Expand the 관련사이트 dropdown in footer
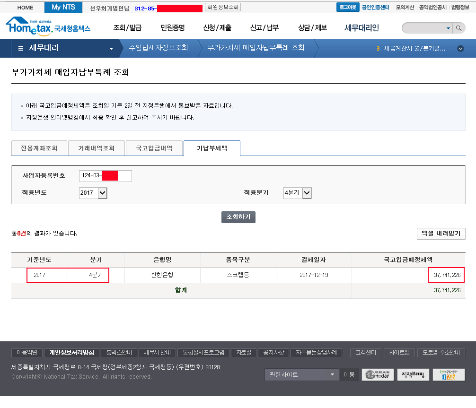Screen dimensions: 476x408 point(331,375)
